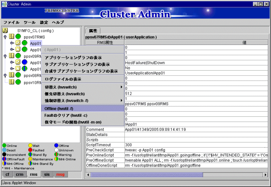Select the ppsv07RMS tree label
The image size is (271, 187).
point(35,37)
